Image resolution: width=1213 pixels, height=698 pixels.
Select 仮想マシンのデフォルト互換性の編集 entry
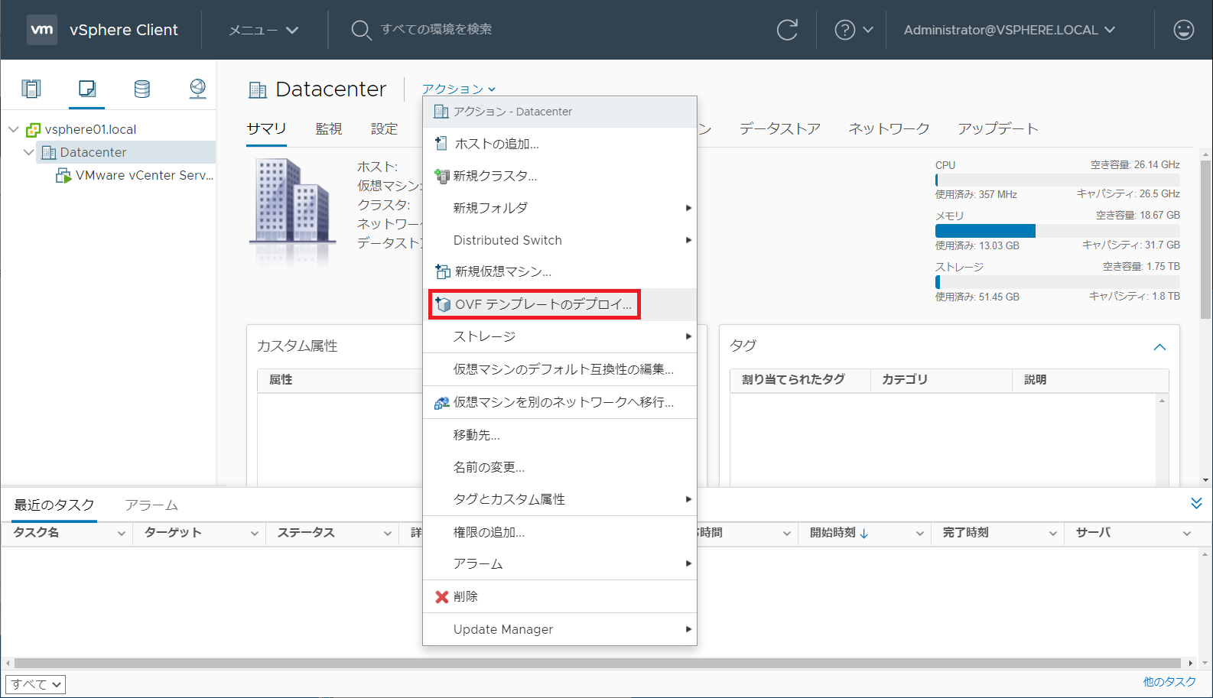[560, 369]
